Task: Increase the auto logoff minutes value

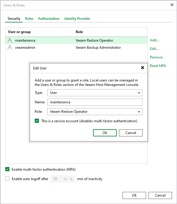Action: point(71,179)
